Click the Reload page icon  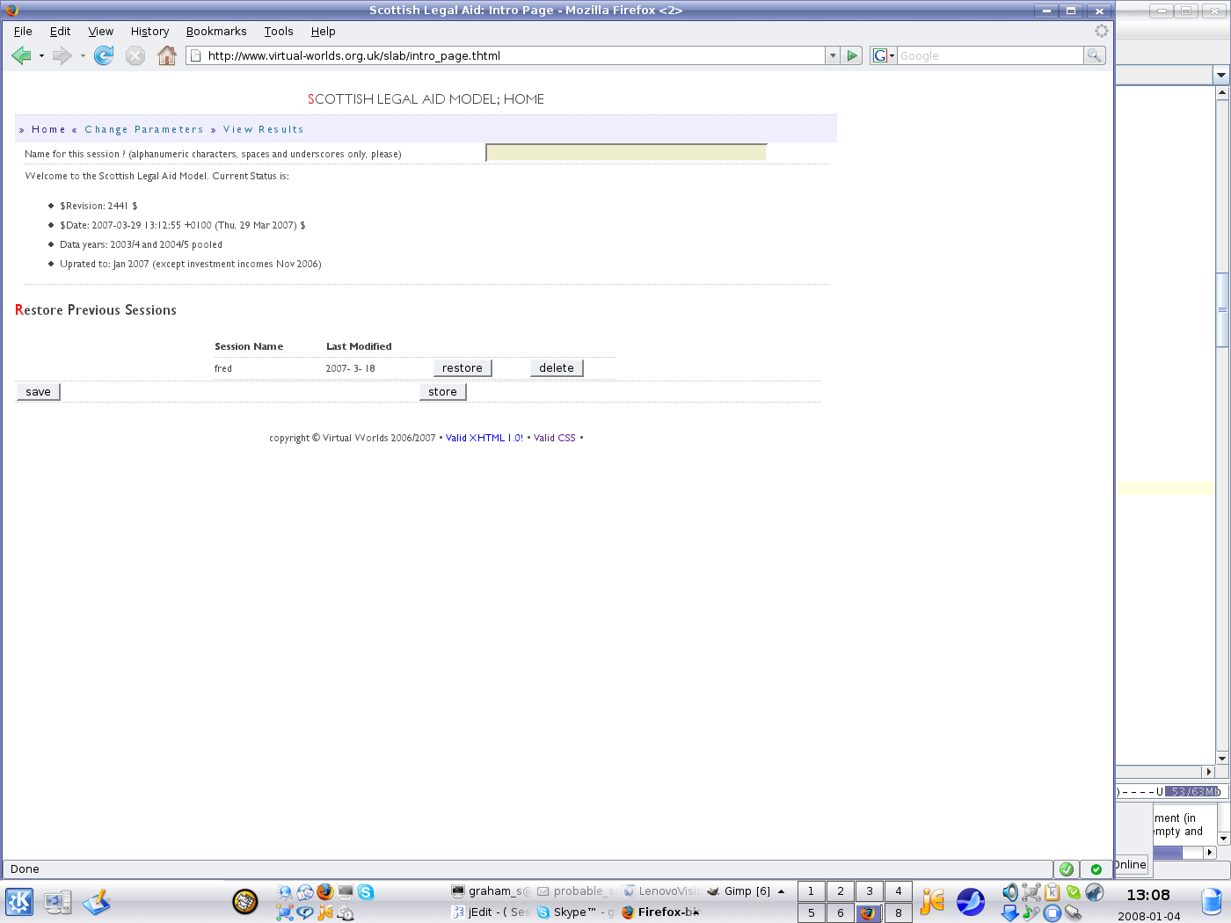(x=104, y=56)
